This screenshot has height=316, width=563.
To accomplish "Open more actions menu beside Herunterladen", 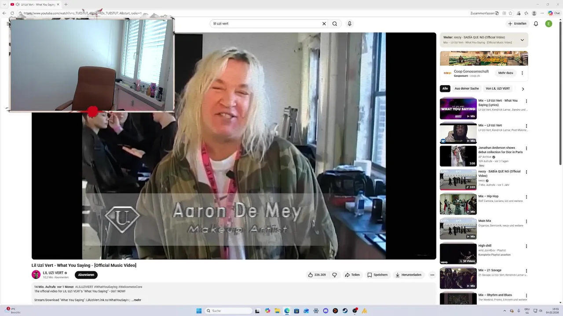I will point(432,275).
